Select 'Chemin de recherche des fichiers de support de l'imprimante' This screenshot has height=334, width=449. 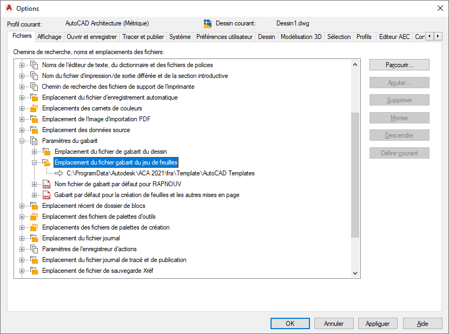pos(118,87)
